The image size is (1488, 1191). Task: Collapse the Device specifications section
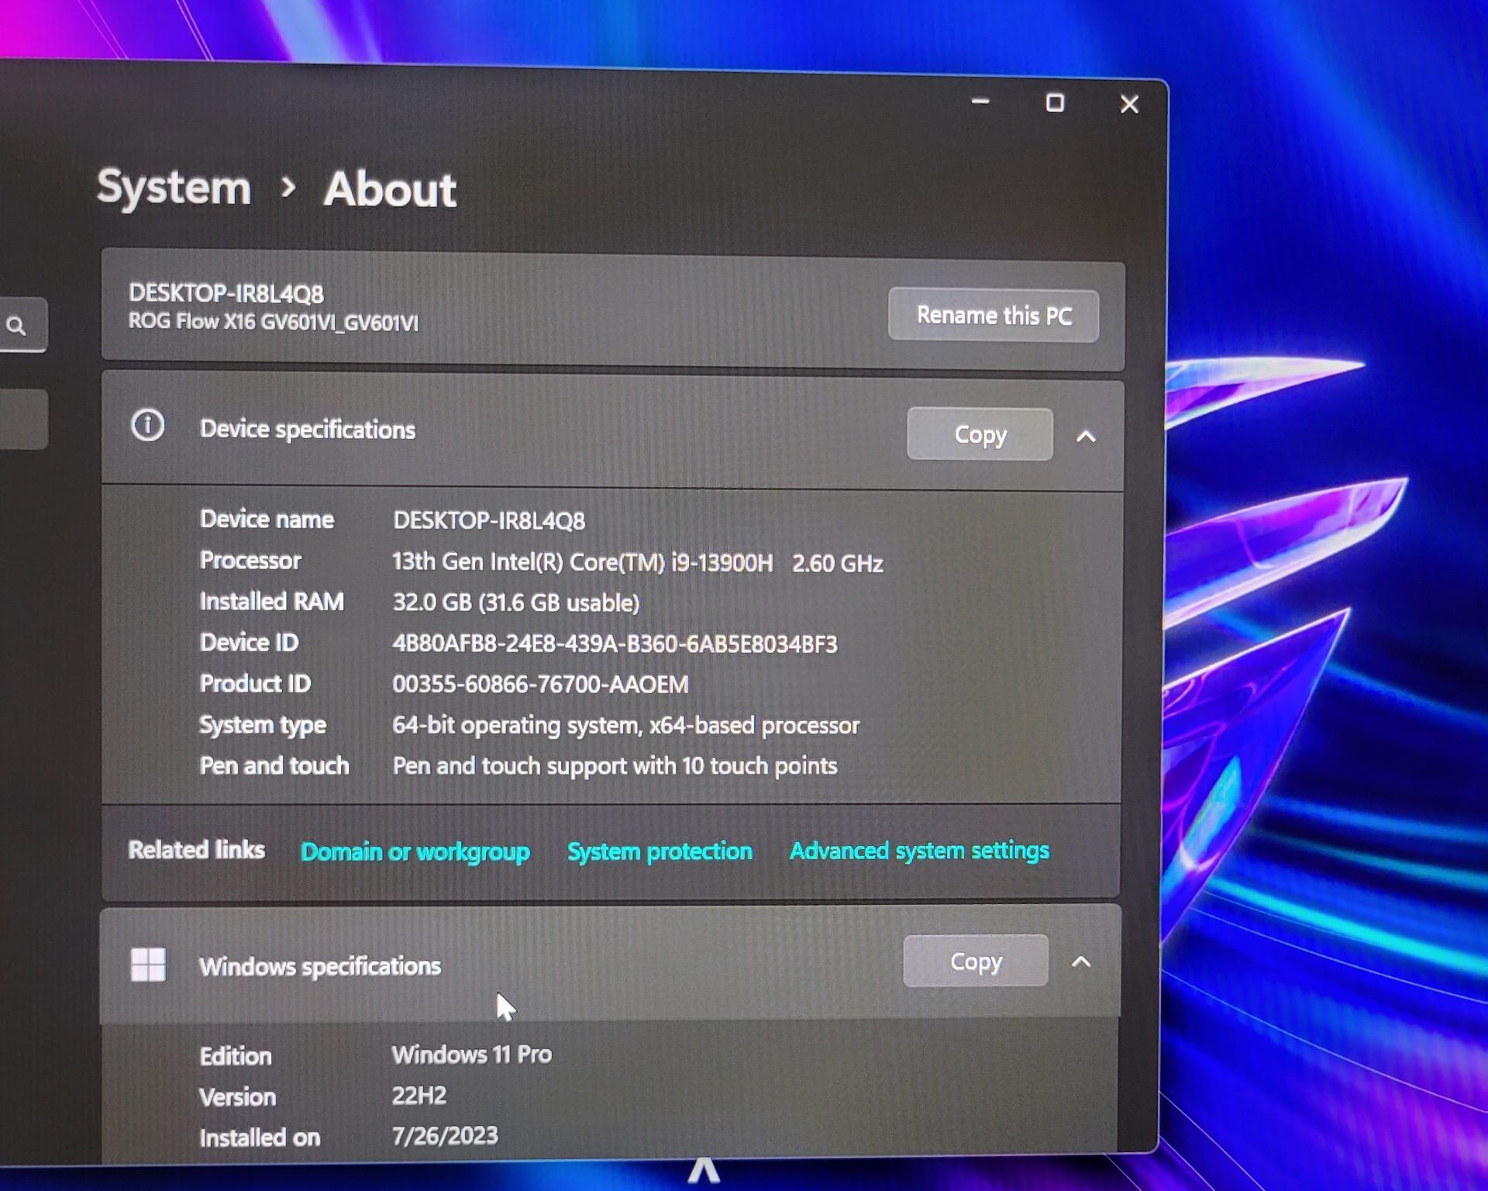(x=1086, y=437)
